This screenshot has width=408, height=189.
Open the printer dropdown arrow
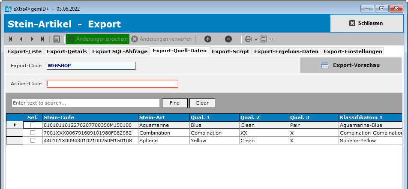(x=256, y=39)
